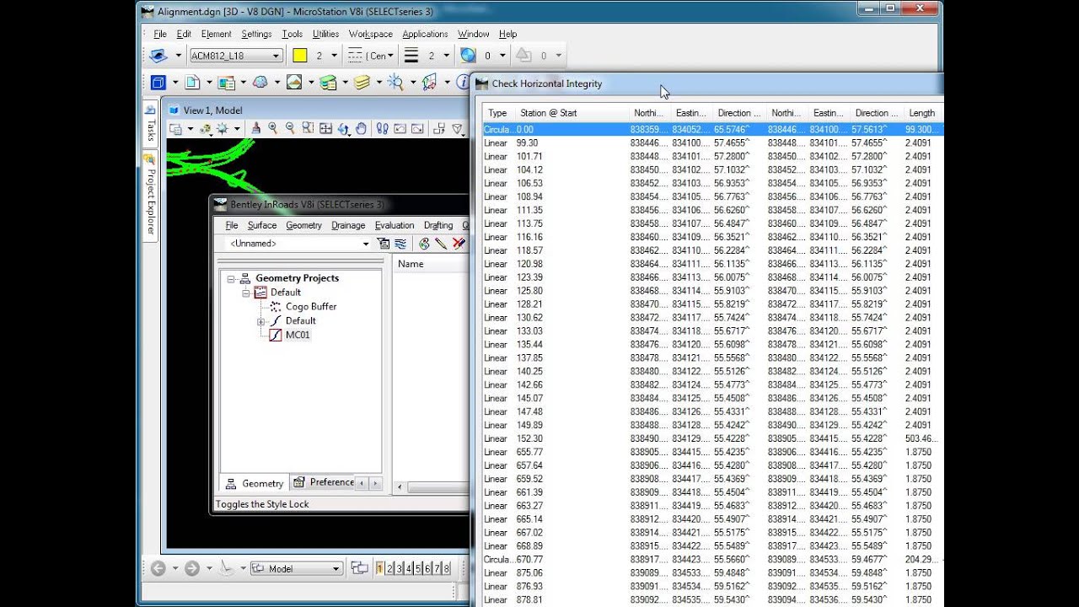Open the Model view group dropdown
Viewport: 1079px width, 607px height.
297,568
